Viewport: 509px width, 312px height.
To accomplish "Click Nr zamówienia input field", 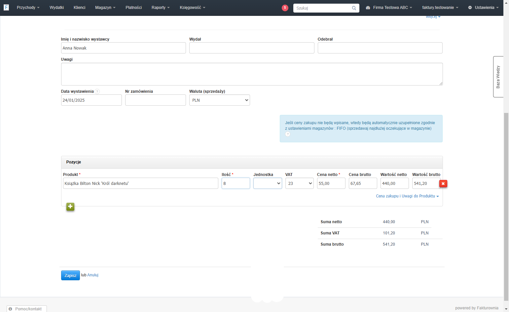I will pyautogui.click(x=156, y=100).
